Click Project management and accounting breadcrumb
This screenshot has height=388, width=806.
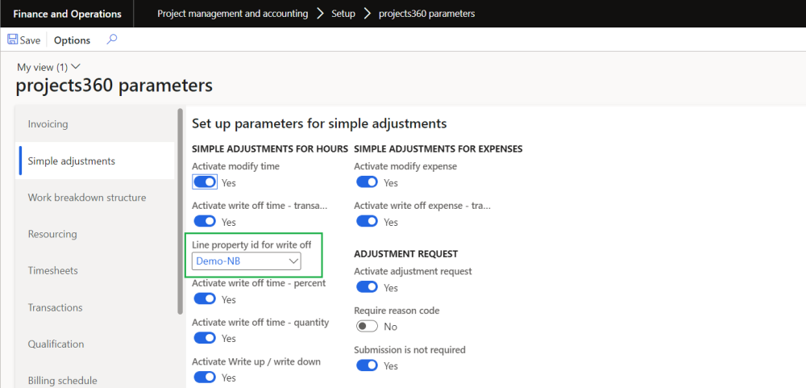232,14
